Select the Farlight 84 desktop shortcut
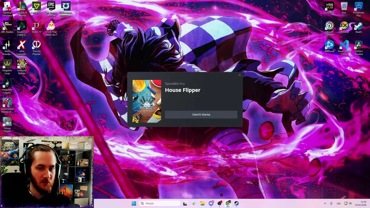This screenshot has height=208, width=370. click(36, 8)
